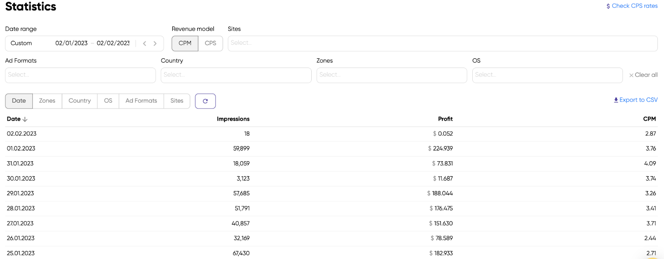The width and height of the screenshot is (664, 259).
Task: Select the Ad Formats grouping tab
Action: (141, 101)
